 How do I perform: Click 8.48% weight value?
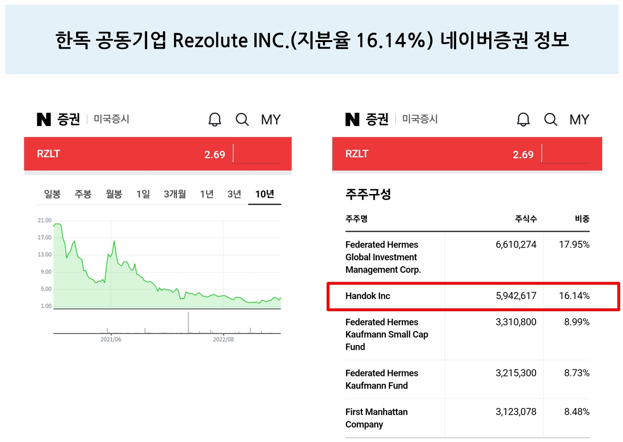click(577, 412)
